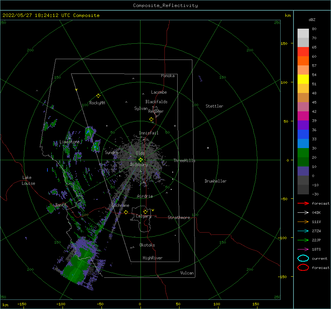331x309 pixels.
Task: Select the light gray 70-80 dBZ swatch
Action: [x=303, y=33]
